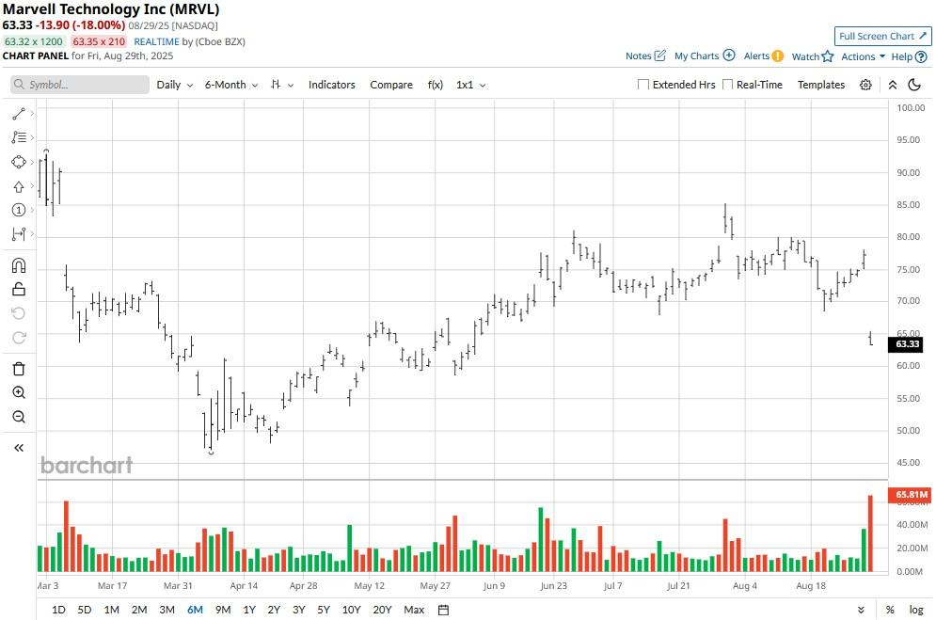Collapse the drawing tools sidebar
Viewport: 936px width, 620px height.
click(19, 448)
